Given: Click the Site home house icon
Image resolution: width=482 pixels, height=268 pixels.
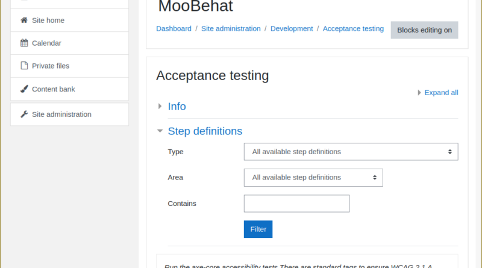Looking at the screenshot, I should click(x=24, y=20).
